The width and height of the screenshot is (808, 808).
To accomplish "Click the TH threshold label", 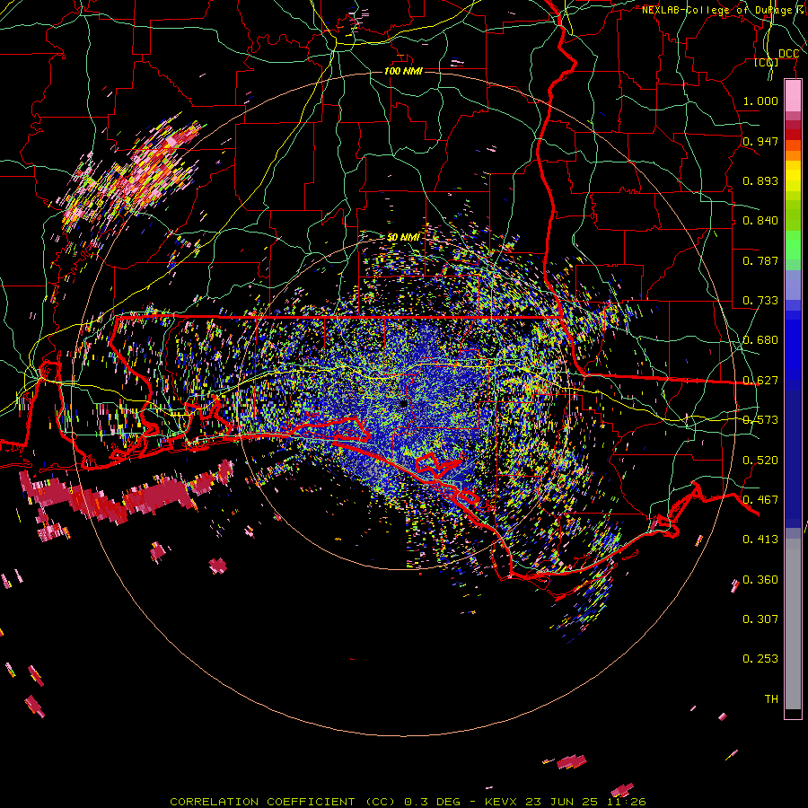I will pos(771,698).
